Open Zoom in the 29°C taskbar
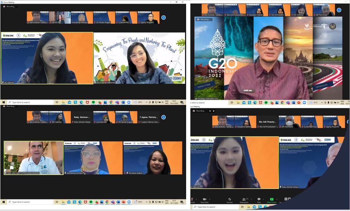This screenshot has height=211, width=350. (129, 103)
